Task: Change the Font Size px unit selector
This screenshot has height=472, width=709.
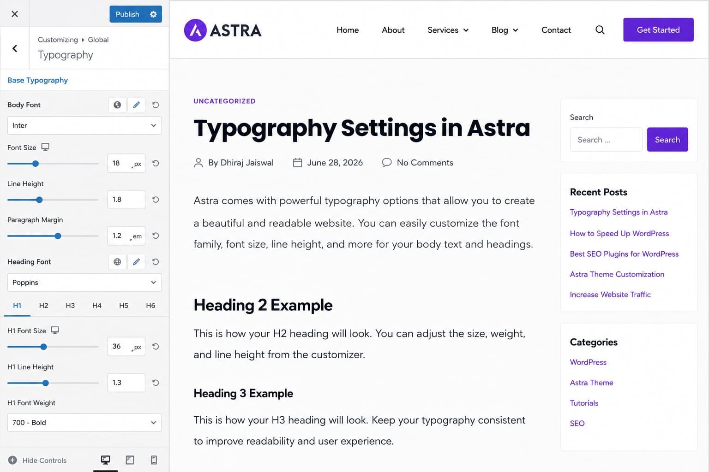Action: pos(137,164)
